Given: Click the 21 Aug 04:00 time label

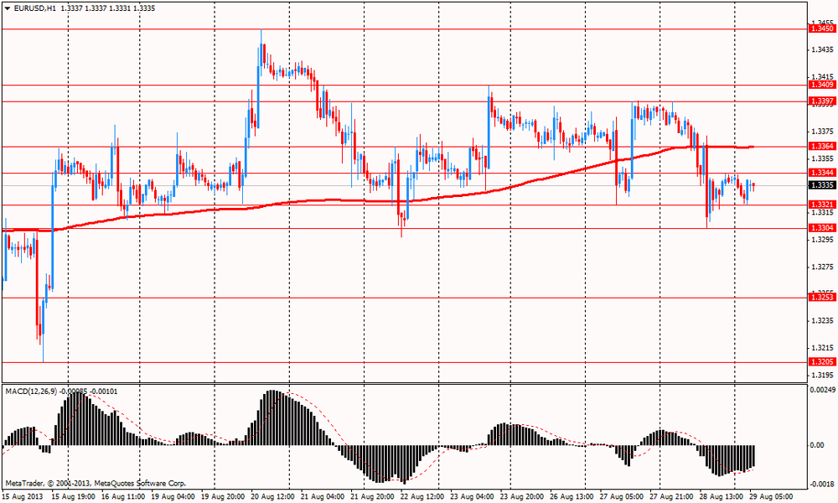Looking at the screenshot, I should 323,496.
